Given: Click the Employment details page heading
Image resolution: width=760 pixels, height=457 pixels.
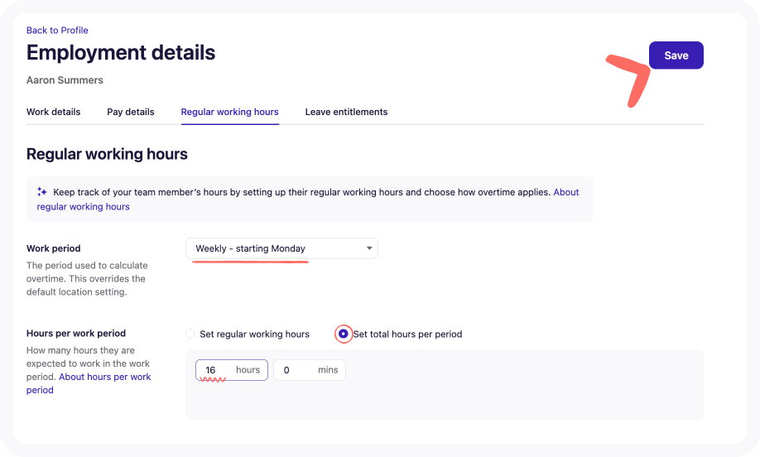Looking at the screenshot, I should coord(121,53).
